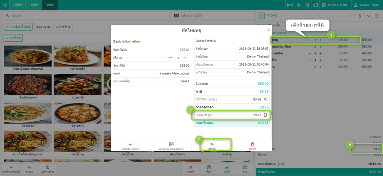Image resolution: width=383 pixels, height=176 pixels.
Task: Open the DEMO-THAI store selector
Action: [x=335, y=5]
